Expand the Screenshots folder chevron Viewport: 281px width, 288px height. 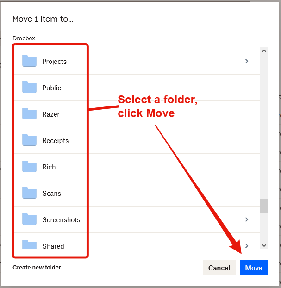(247, 219)
